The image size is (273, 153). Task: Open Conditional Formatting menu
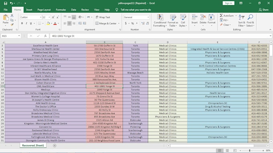click(160, 20)
